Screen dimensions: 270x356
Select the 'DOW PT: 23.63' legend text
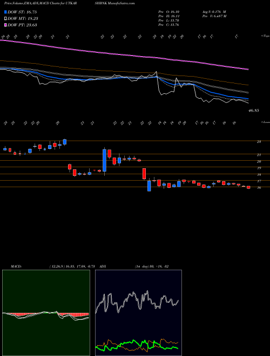coord(22,25)
